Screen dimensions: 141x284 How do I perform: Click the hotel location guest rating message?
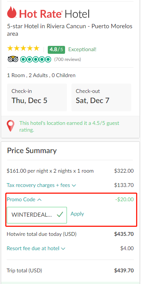69,126
